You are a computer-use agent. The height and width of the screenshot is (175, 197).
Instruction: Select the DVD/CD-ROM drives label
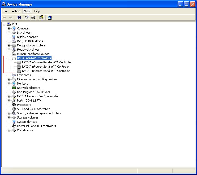coord(30,41)
